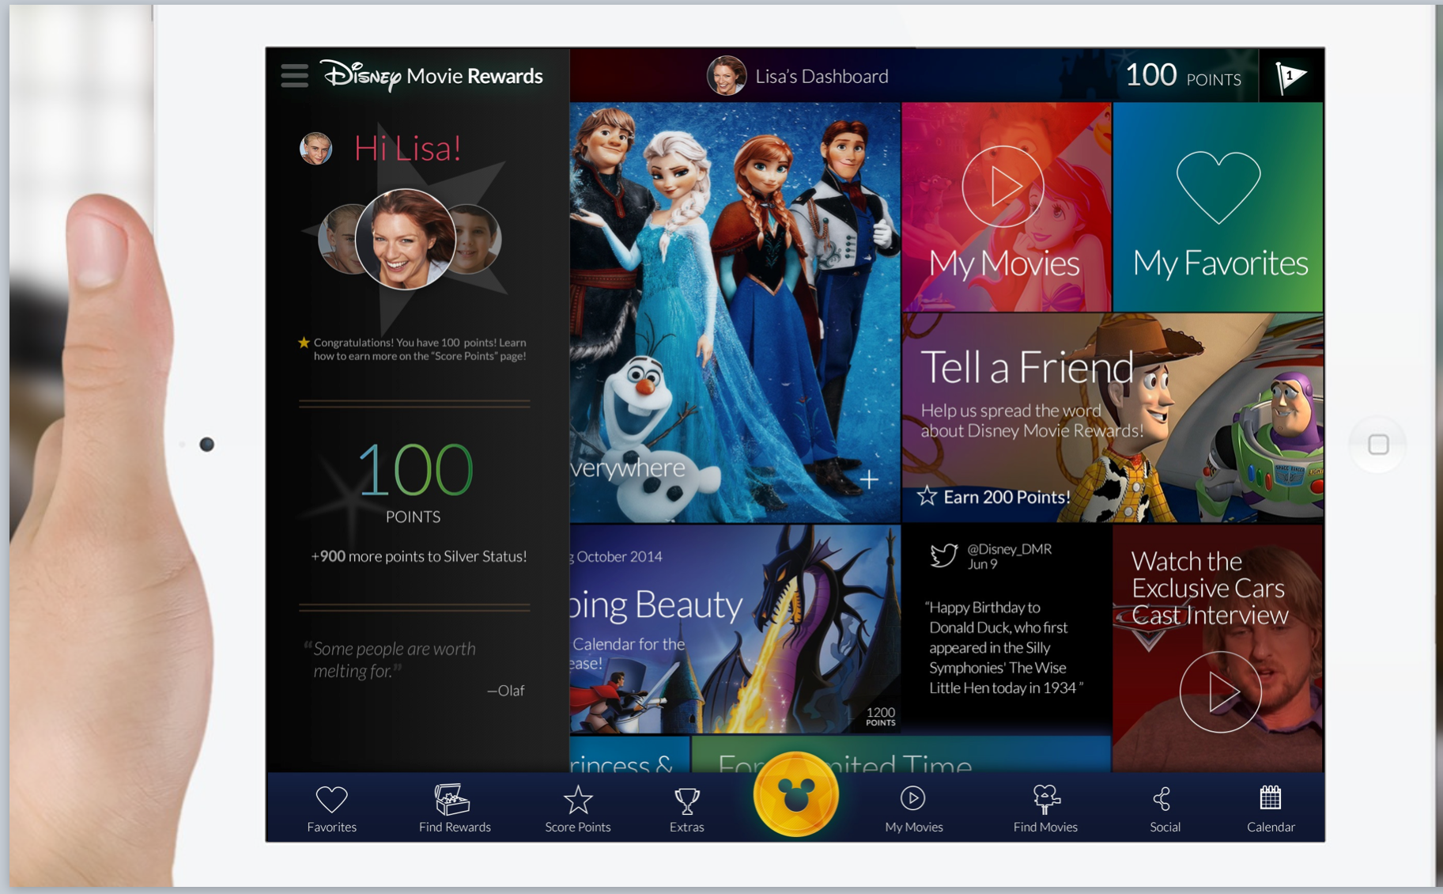Open the My Favorites tile label

[1220, 263]
